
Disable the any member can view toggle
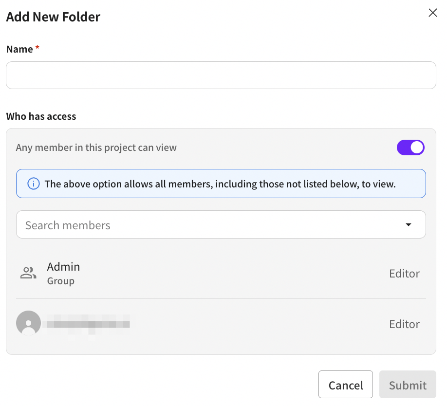tap(410, 148)
